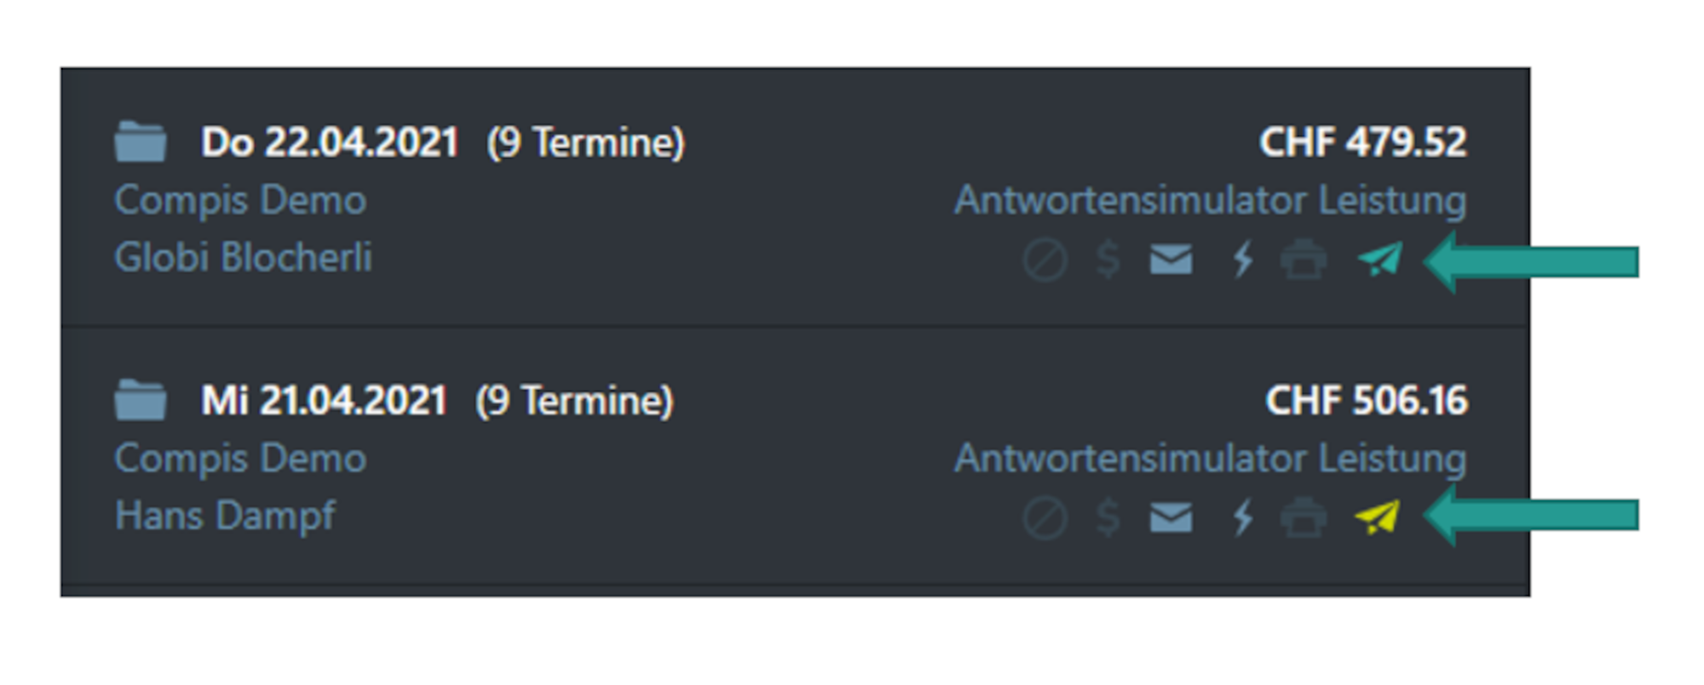This screenshot has height=685, width=1704.
Task: Click the cancel circle icon in Globi Blocherli row
Action: pos(1045,260)
